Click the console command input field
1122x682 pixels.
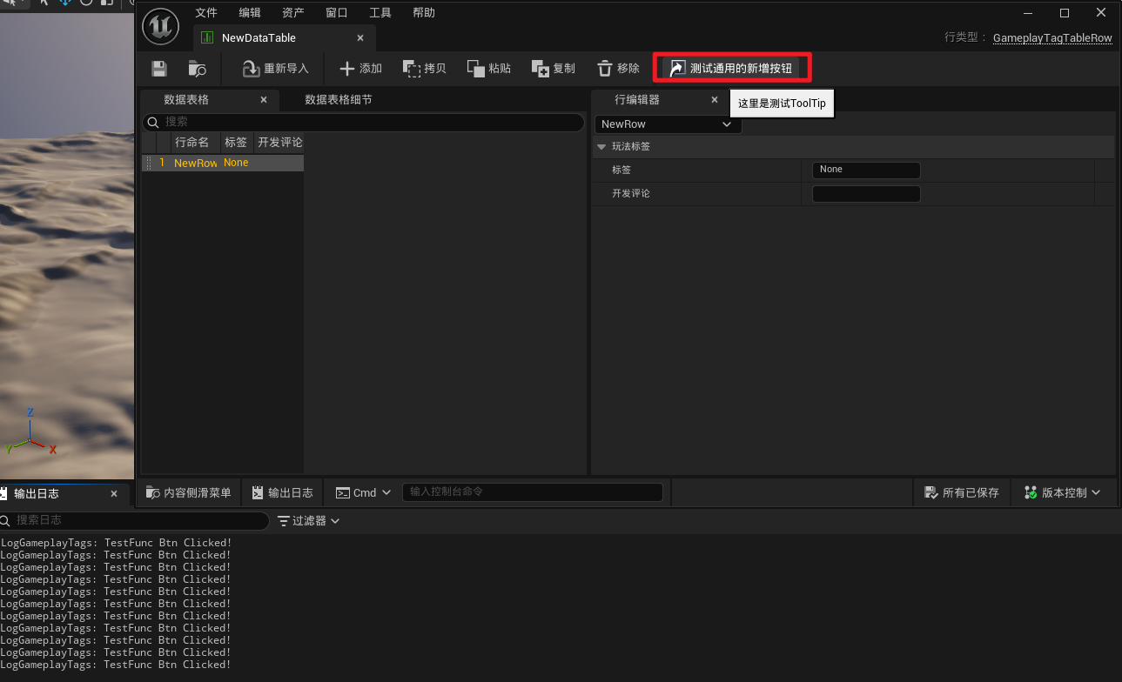point(532,492)
